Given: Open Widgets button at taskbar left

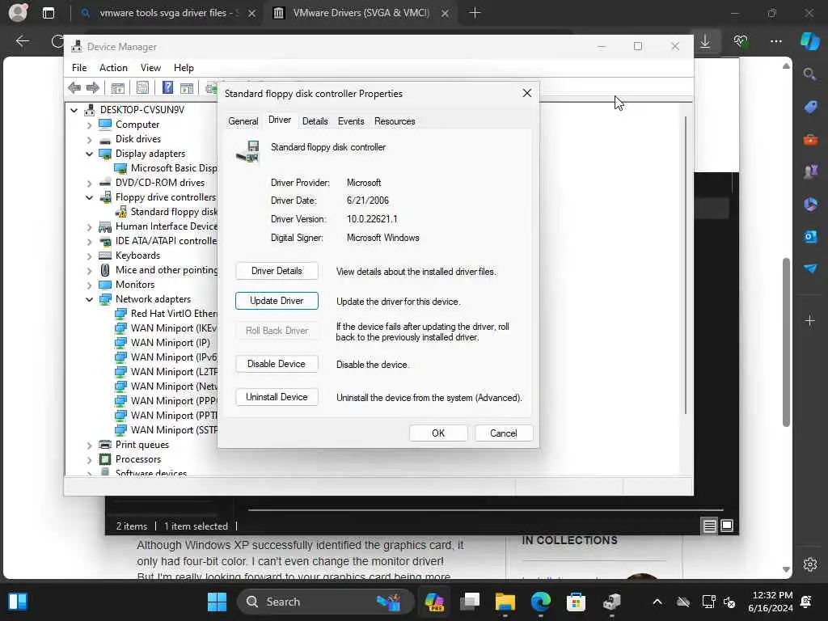Looking at the screenshot, I should (x=18, y=602).
